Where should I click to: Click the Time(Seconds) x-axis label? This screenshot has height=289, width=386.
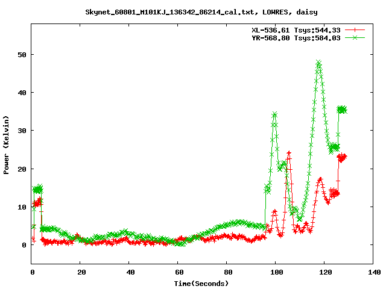(x=201, y=284)
